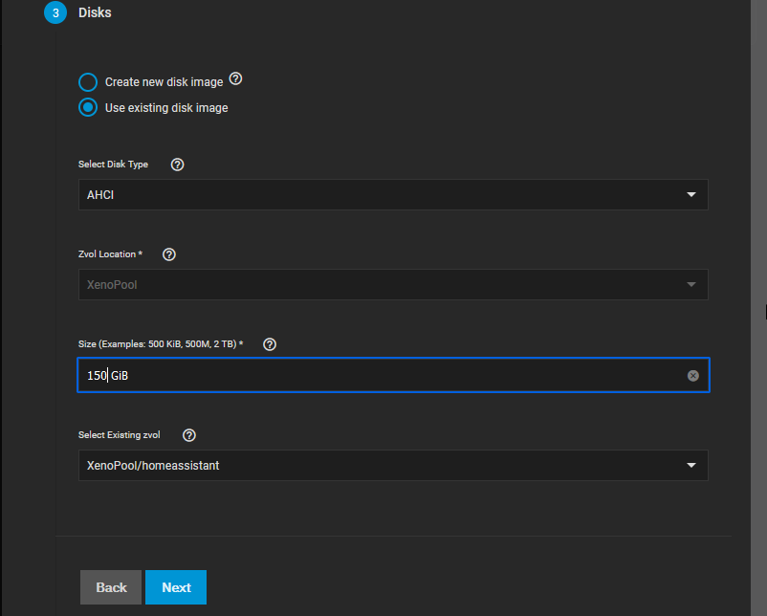Clear the Size field with the X icon
This screenshot has width=767, height=616.
[693, 375]
